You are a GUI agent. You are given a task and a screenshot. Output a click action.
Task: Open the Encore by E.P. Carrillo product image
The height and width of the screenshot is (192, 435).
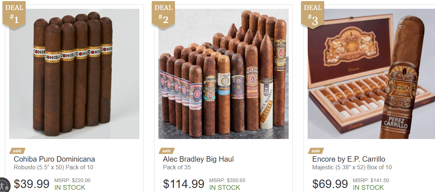tap(371, 74)
